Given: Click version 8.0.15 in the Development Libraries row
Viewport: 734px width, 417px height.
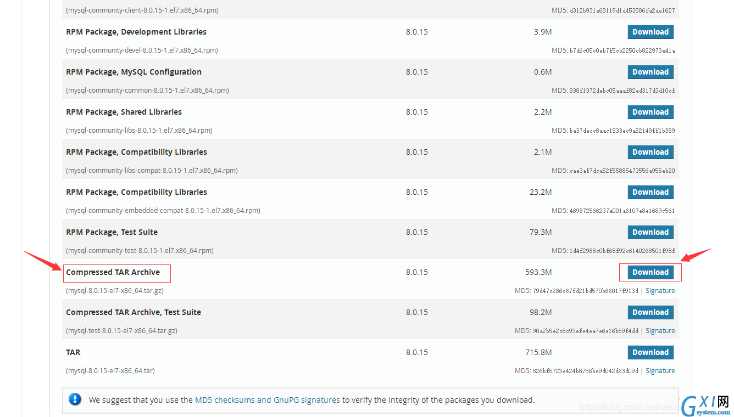Looking at the screenshot, I should click(x=417, y=32).
